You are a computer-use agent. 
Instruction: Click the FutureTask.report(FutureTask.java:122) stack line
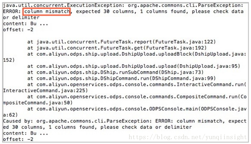pyautogui.click(x=122, y=42)
